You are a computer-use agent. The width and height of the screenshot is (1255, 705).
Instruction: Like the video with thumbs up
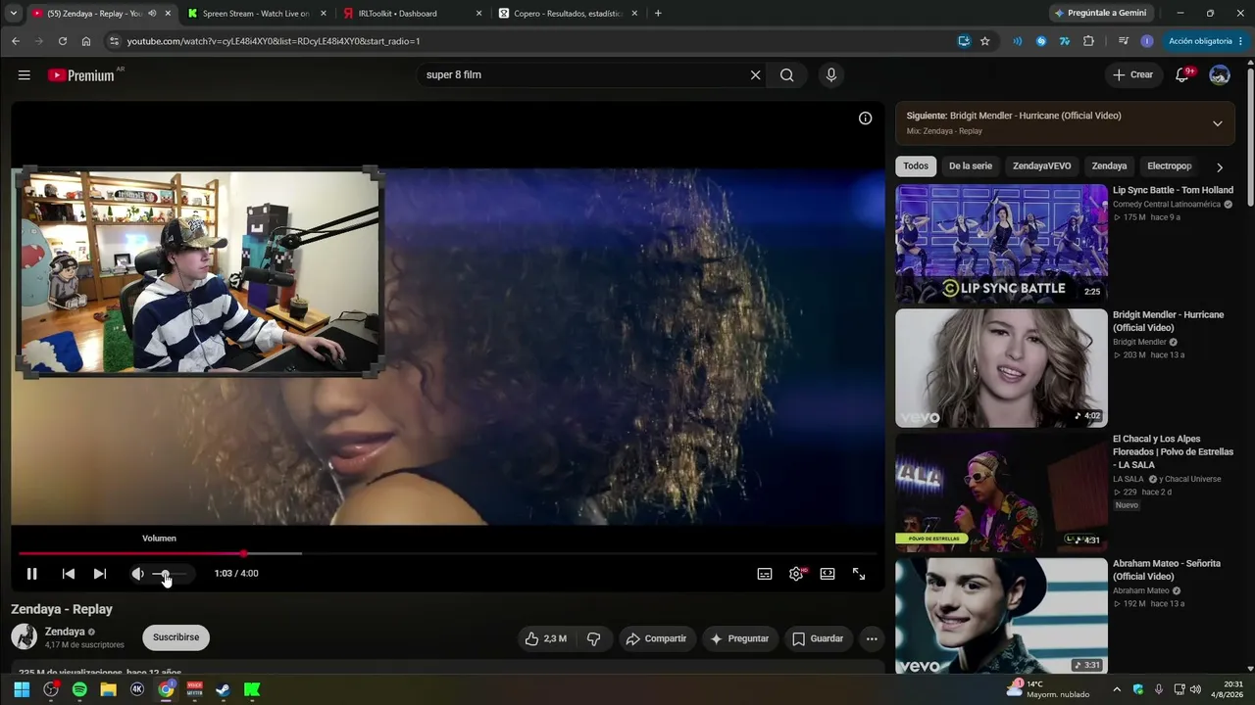tap(546, 638)
